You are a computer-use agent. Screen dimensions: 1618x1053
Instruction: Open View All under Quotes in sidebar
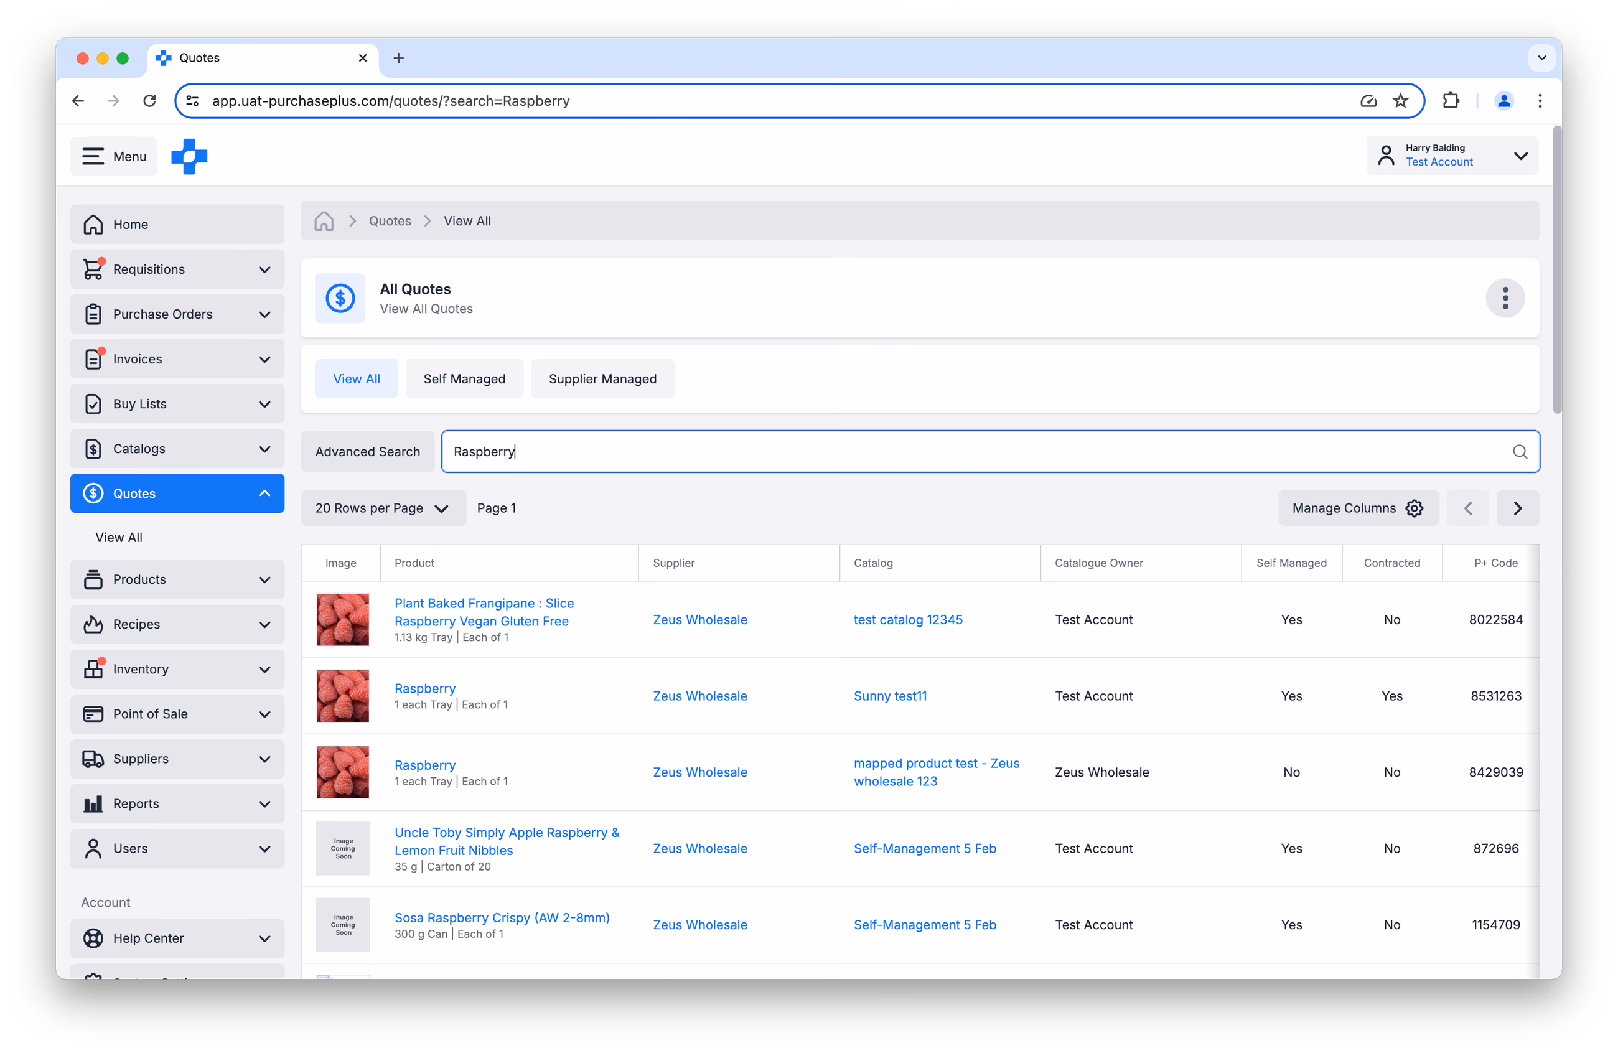119,537
